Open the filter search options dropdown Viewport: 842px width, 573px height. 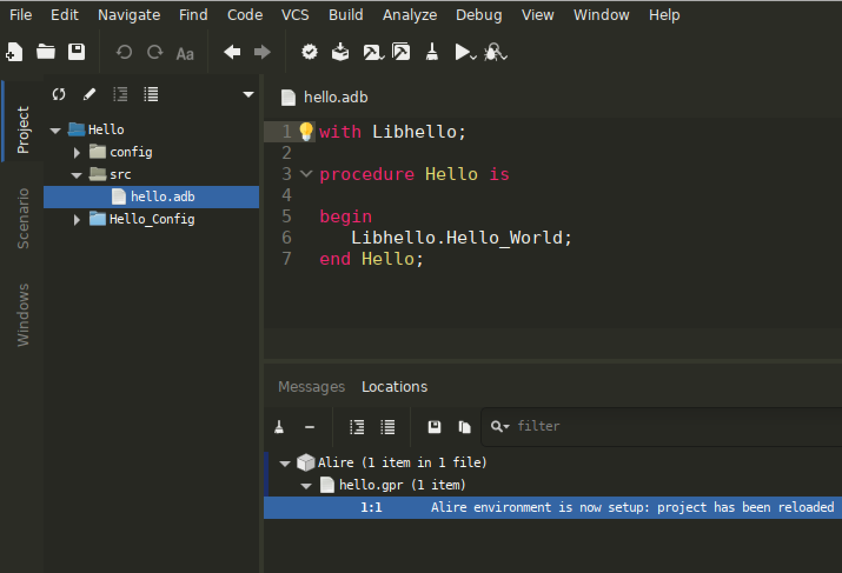click(x=500, y=427)
